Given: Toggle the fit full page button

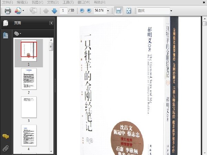Looking at the screenshot, I should [129, 11].
